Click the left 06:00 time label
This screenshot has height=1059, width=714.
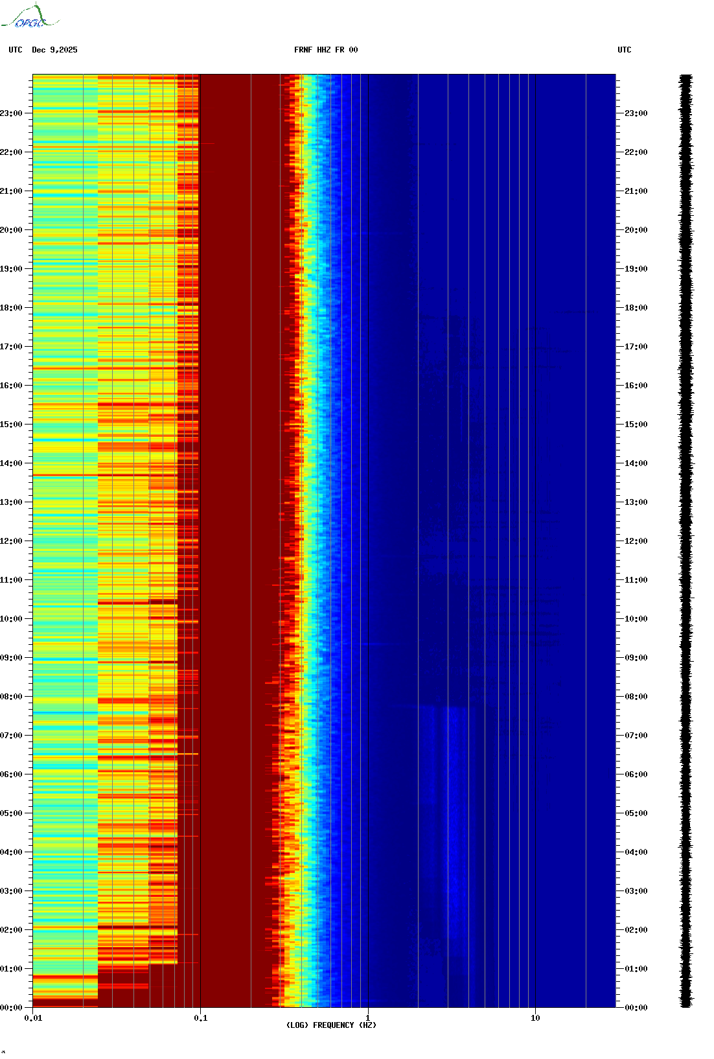pos(11,774)
